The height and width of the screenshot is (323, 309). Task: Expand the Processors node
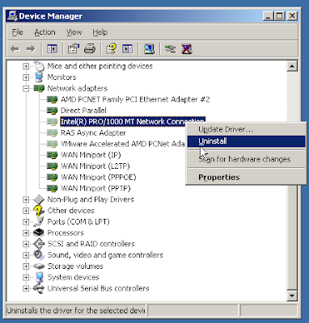pos(26,233)
